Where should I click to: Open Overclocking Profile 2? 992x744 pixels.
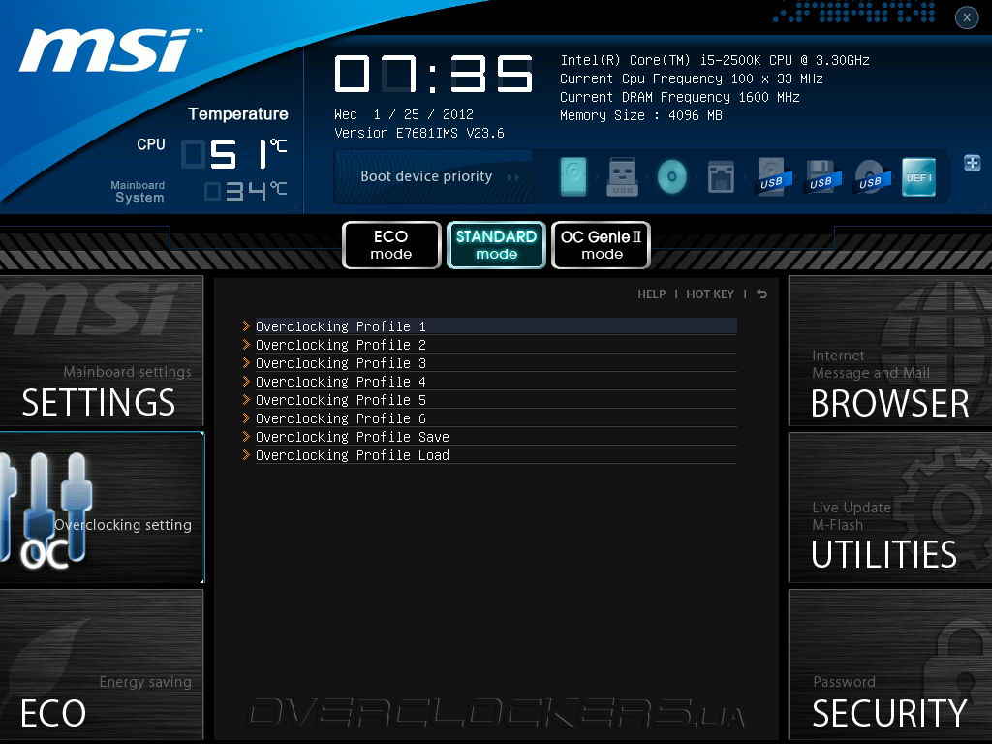click(x=496, y=345)
